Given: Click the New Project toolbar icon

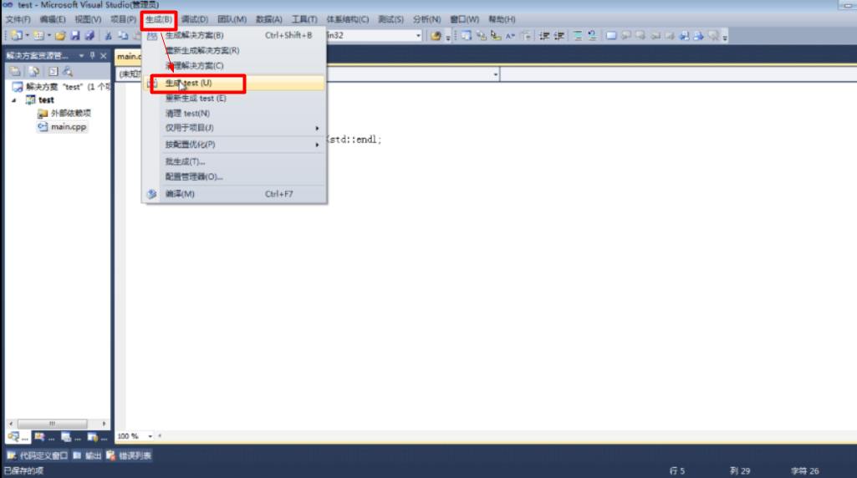Looking at the screenshot, I should tap(17, 36).
